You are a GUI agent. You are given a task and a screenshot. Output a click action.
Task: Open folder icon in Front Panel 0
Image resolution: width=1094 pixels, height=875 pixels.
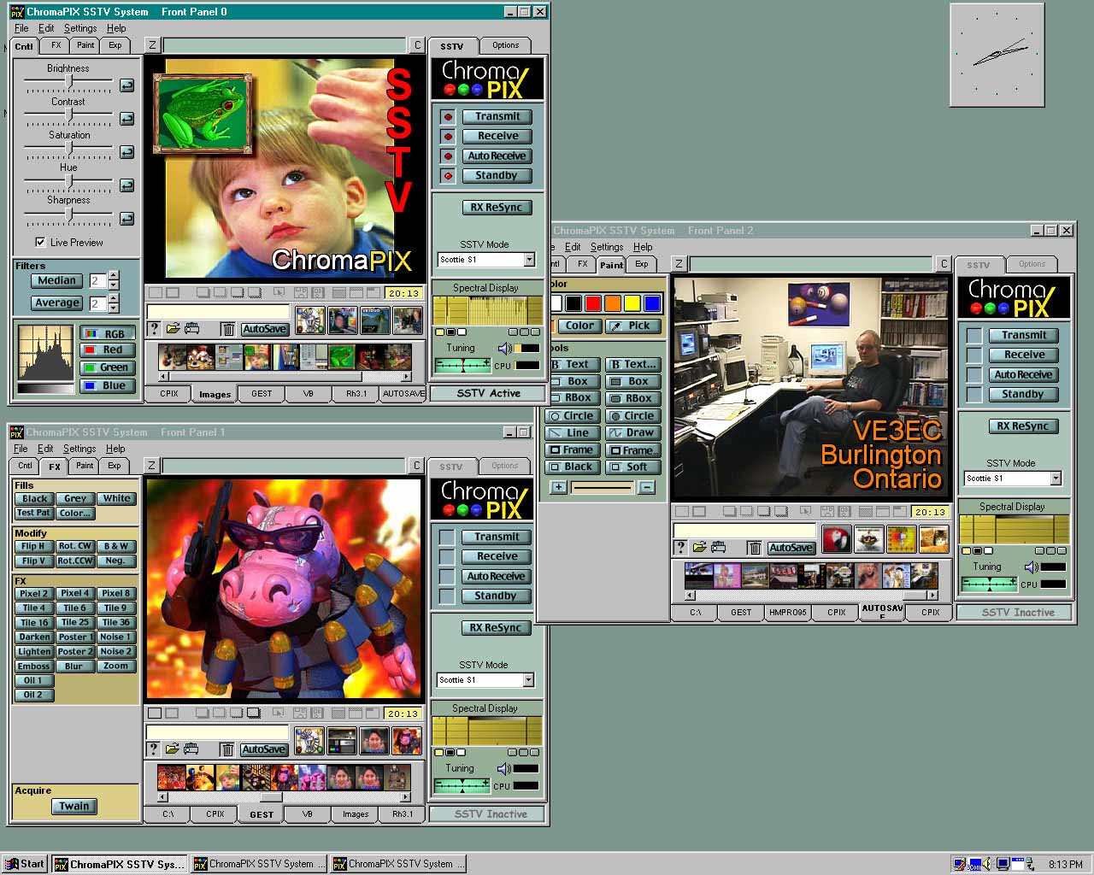point(173,329)
